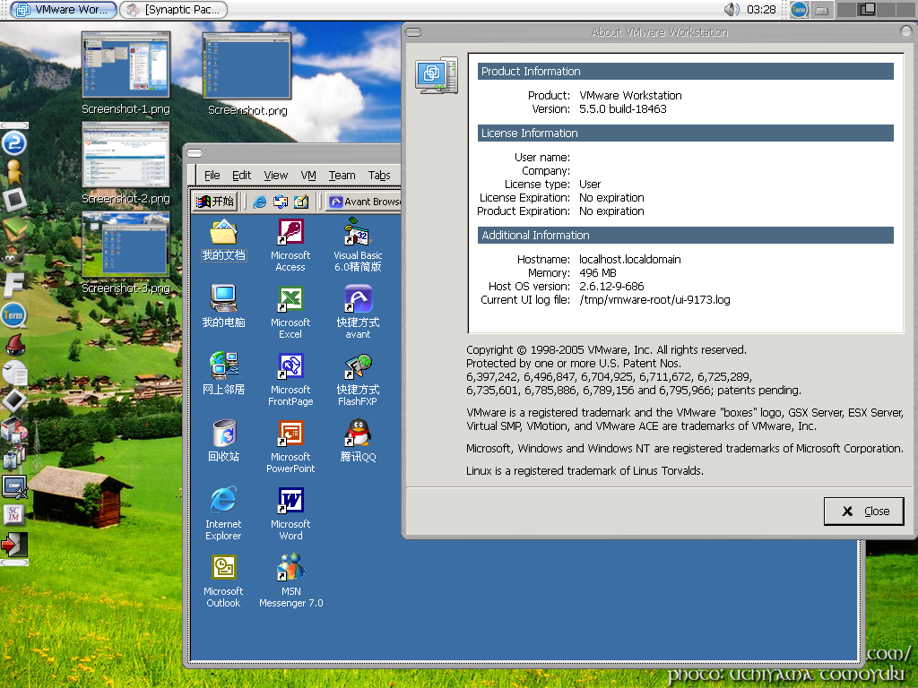Open the 回收站 recycle bin
The image size is (918, 688).
pyautogui.click(x=223, y=440)
